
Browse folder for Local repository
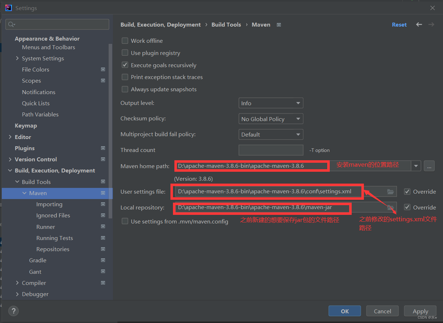pos(391,207)
